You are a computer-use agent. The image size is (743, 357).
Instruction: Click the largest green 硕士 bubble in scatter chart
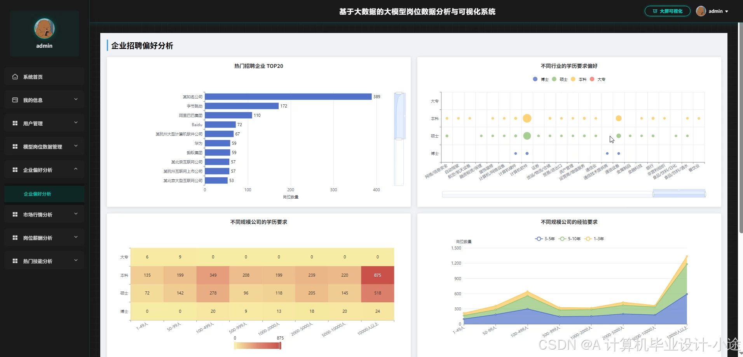[527, 136]
